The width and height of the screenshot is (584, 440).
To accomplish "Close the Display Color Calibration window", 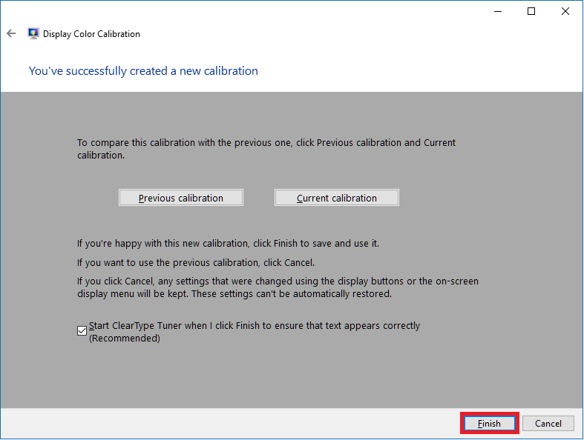I will (565, 12).
